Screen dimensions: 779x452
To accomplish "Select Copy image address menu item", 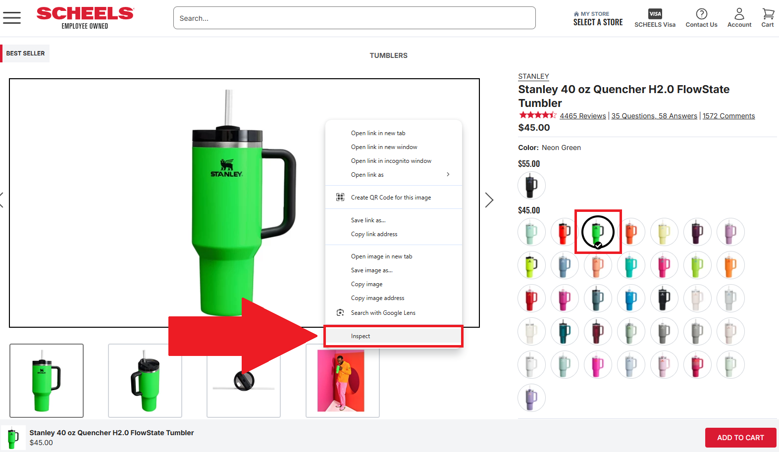I will 377,298.
